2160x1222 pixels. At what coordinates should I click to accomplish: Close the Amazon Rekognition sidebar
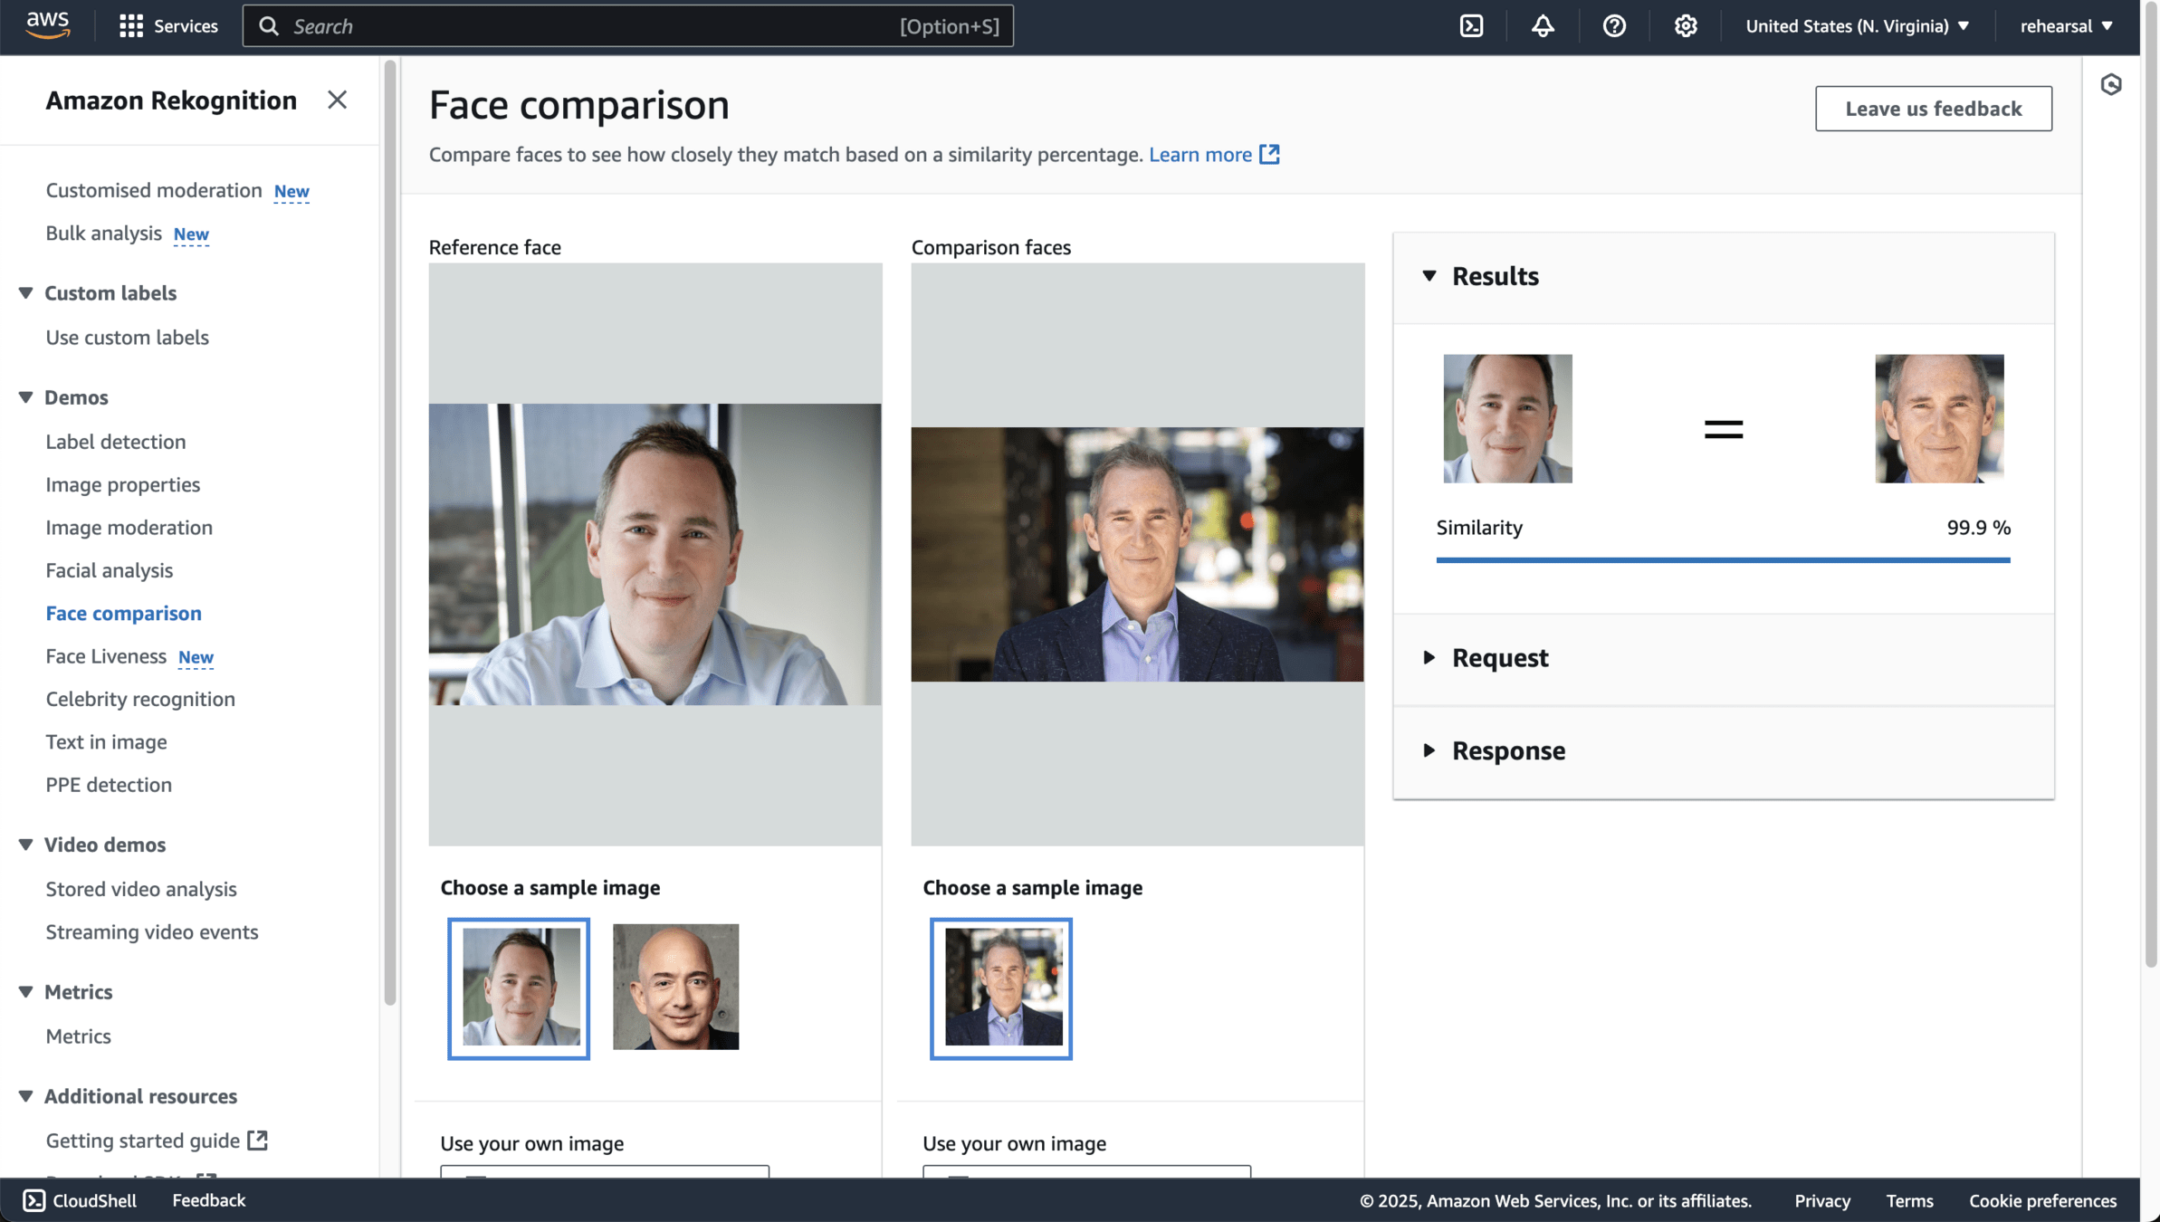337,100
